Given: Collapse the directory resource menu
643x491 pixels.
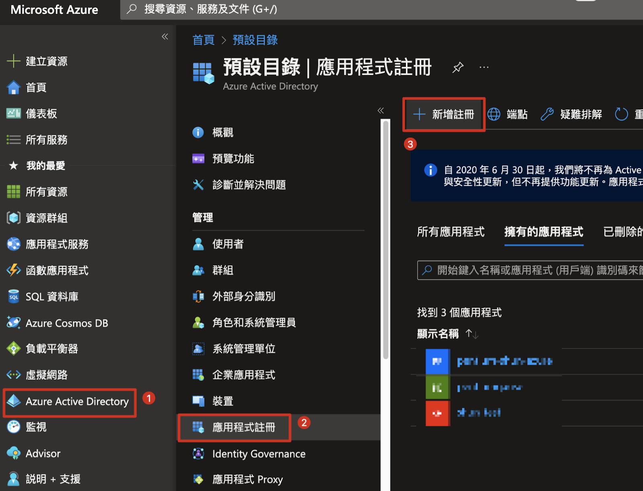Looking at the screenshot, I should coord(381,111).
